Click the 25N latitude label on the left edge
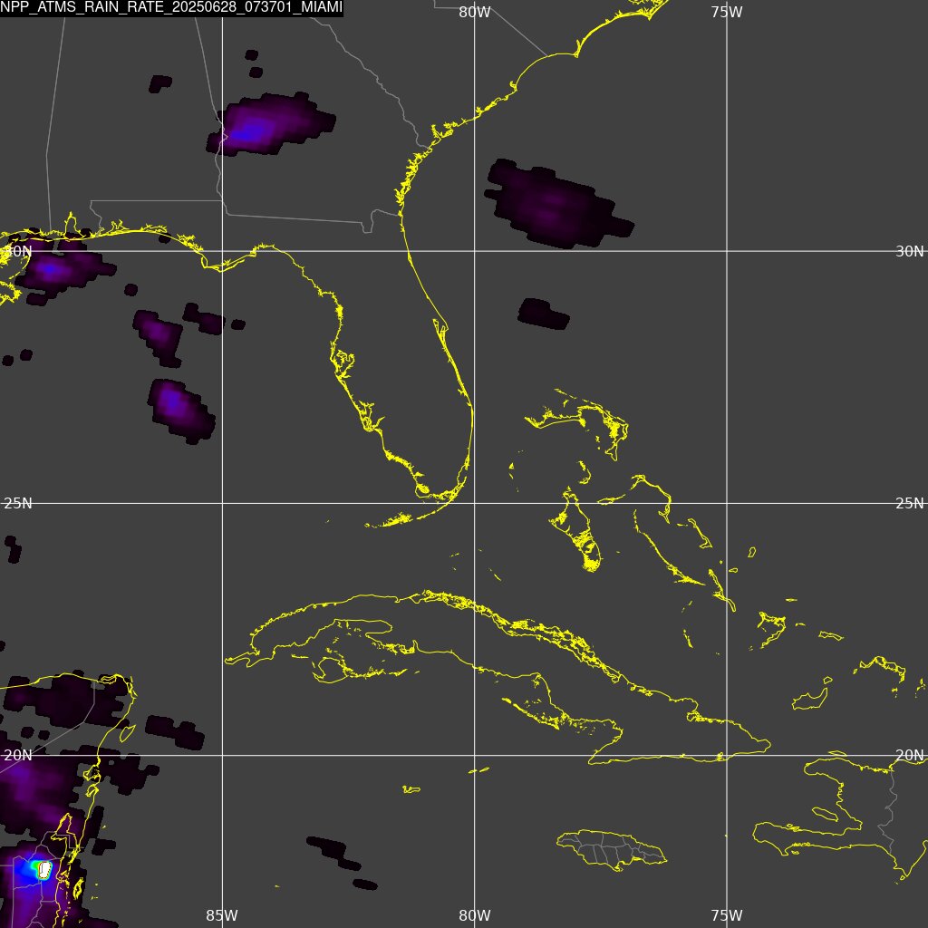Screen dimensions: 928x928 click(x=18, y=503)
